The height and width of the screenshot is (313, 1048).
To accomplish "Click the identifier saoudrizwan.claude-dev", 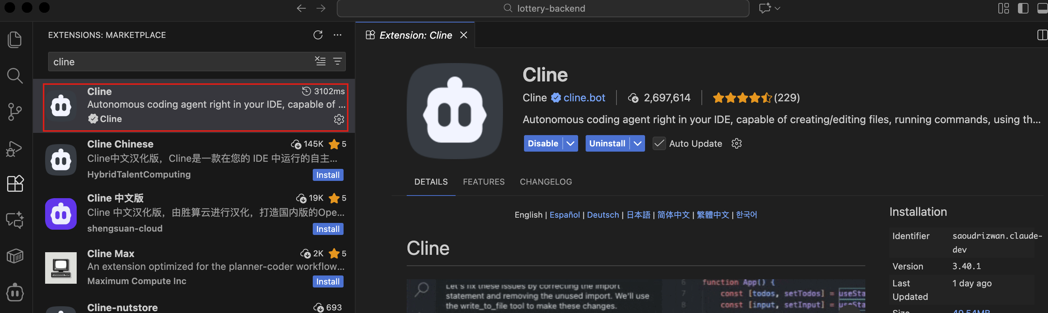I will click(x=997, y=243).
